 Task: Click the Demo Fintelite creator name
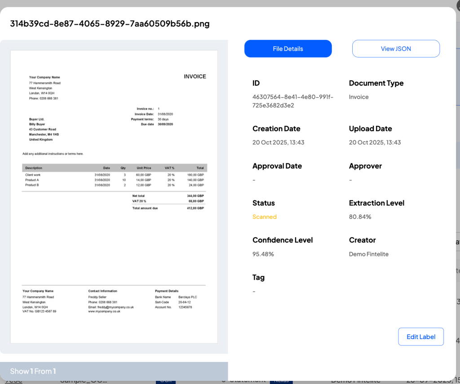(x=369, y=254)
